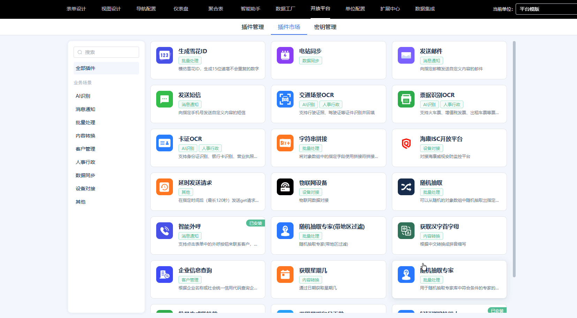
Task: Open 数据工厂 in the top menu
Action: tap(285, 9)
